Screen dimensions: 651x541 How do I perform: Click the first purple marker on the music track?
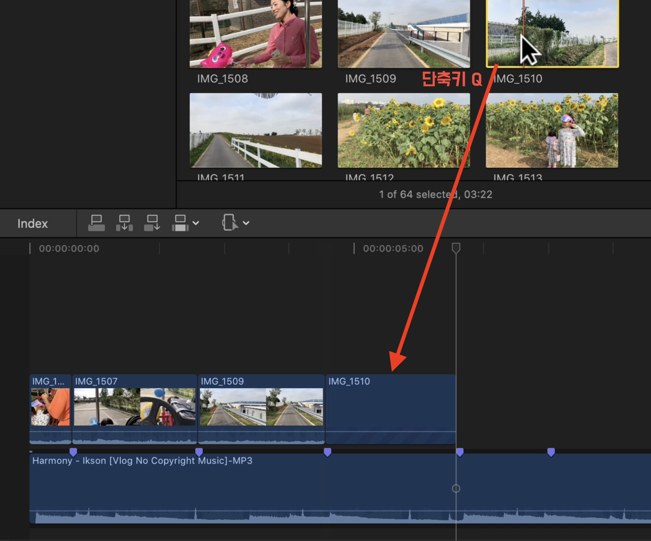pos(73,452)
